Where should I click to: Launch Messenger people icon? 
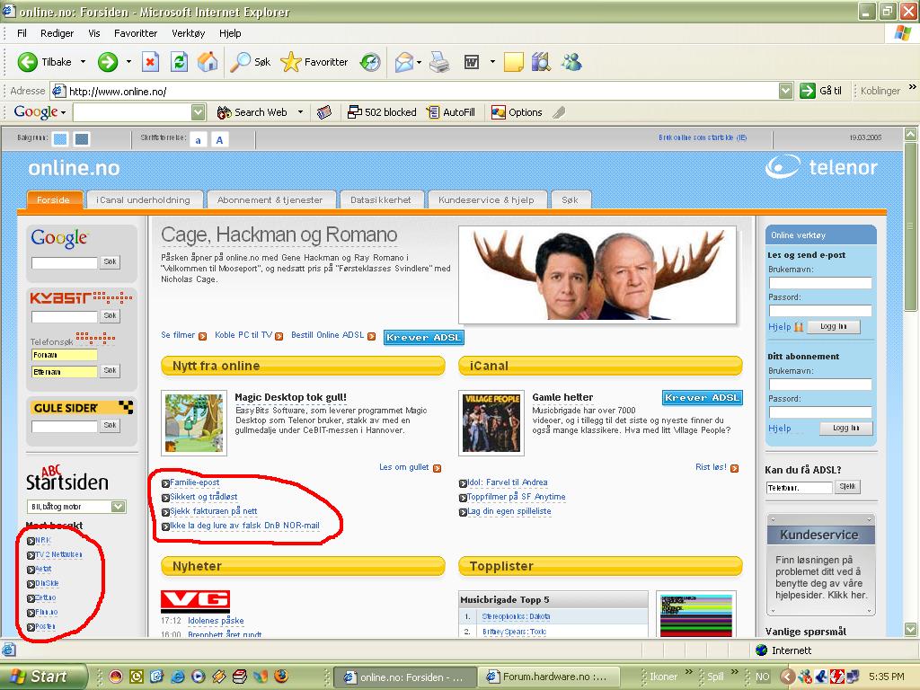(571, 62)
